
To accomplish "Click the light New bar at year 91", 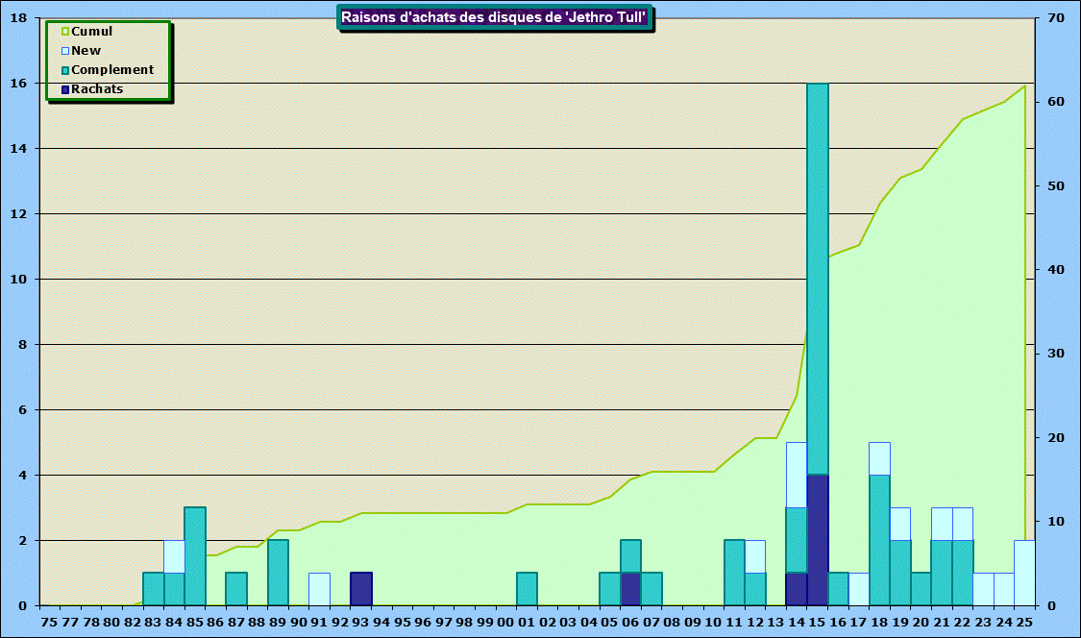I will click(319, 589).
